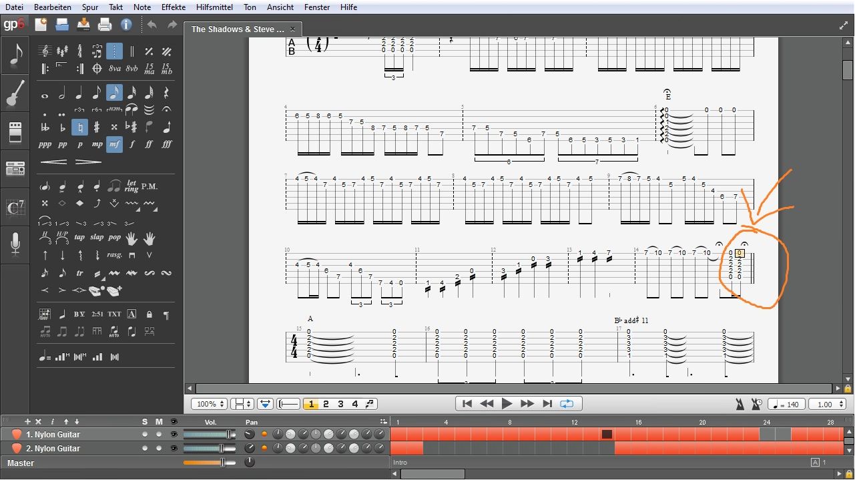Open a file with folder icon
The width and height of the screenshot is (855, 480).
click(62, 25)
